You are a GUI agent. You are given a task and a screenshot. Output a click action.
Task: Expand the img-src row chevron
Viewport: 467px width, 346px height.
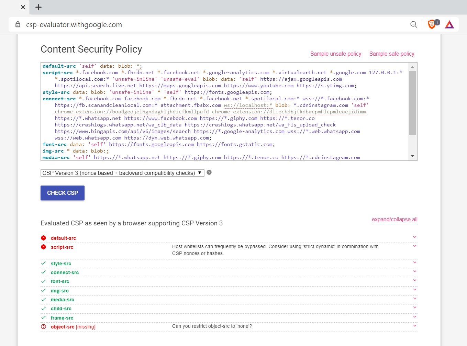pos(415,290)
